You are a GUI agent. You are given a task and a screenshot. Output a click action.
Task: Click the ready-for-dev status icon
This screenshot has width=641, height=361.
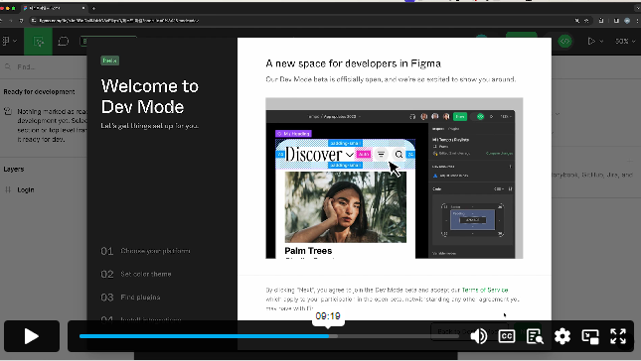[8, 111]
